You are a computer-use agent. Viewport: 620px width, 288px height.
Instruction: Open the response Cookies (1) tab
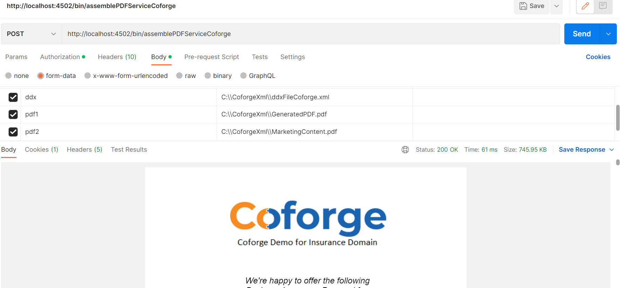point(41,150)
